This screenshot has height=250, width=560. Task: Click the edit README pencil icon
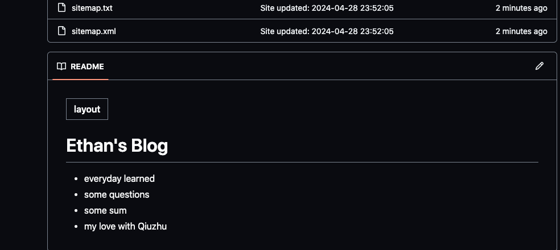[540, 66]
